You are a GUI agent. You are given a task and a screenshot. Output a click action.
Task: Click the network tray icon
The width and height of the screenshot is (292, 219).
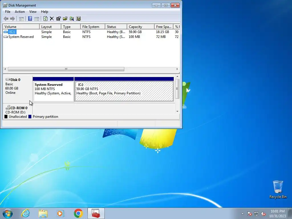click(x=256, y=214)
